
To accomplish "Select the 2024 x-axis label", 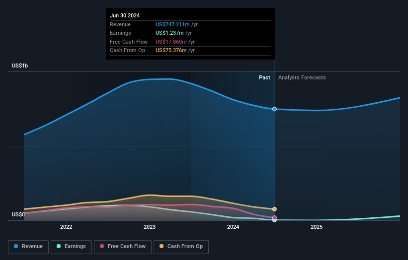I will (233, 227).
